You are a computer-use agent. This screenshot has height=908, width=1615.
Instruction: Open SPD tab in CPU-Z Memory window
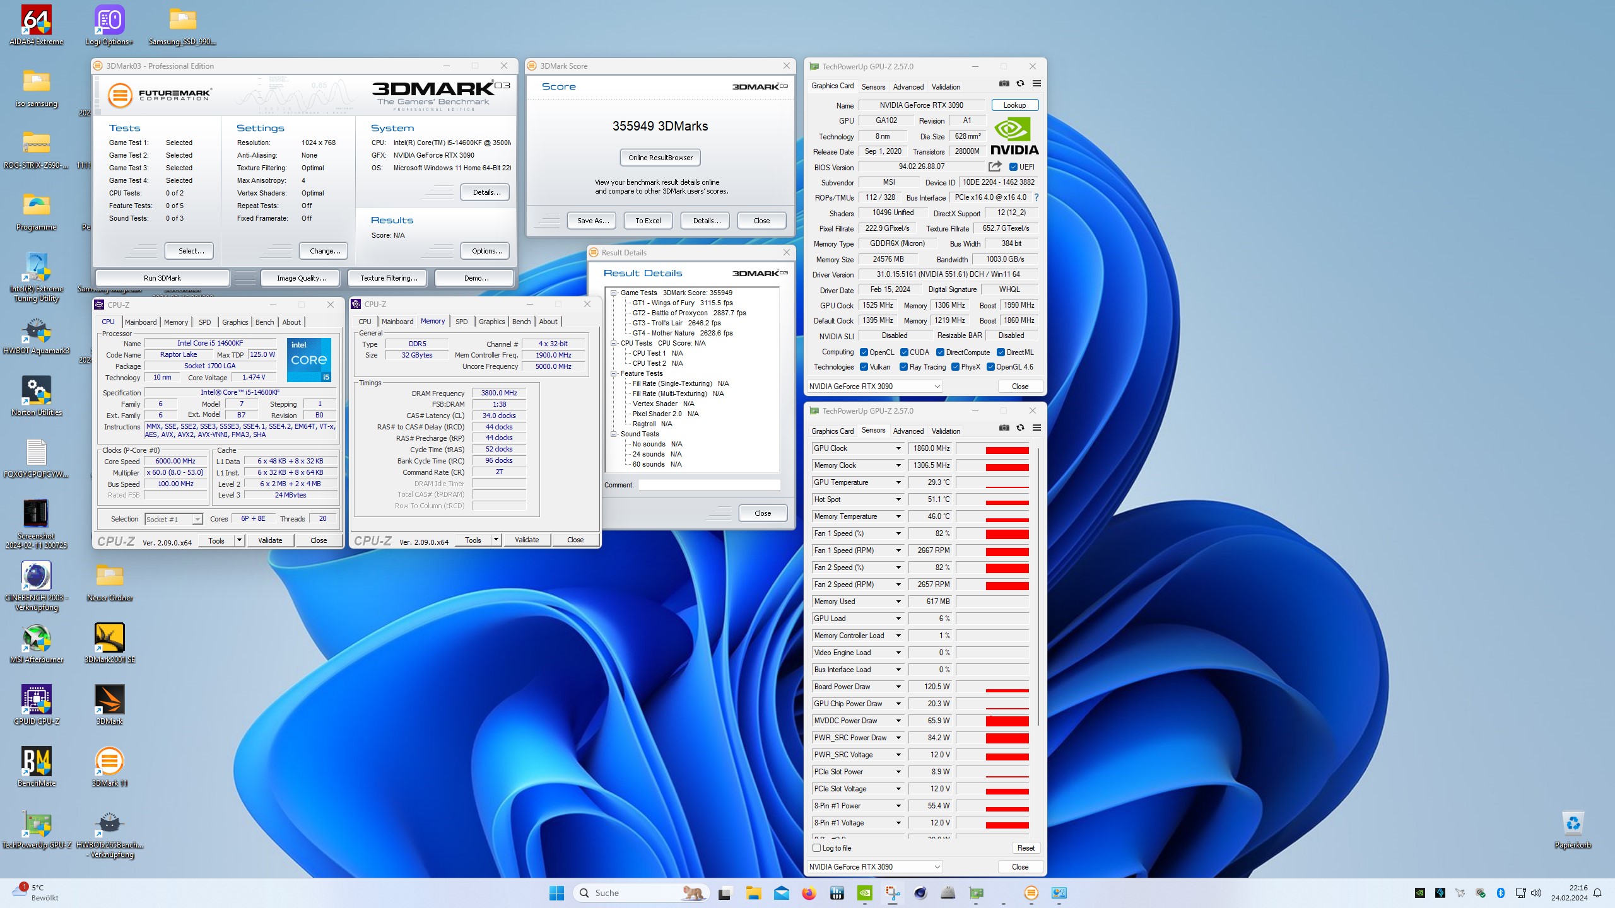pyautogui.click(x=461, y=322)
